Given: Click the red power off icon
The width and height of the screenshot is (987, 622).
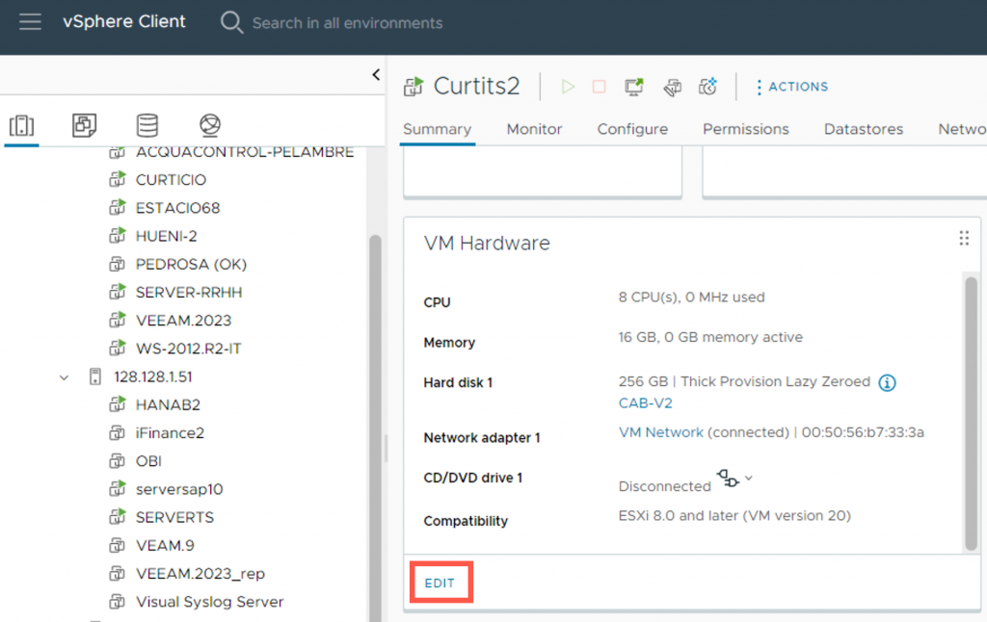Looking at the screenshot, I should (x=599, y=86).
